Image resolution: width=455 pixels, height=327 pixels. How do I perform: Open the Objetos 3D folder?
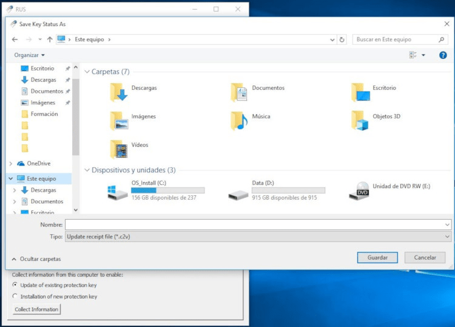pyautogui.click(x=360, y=120)
